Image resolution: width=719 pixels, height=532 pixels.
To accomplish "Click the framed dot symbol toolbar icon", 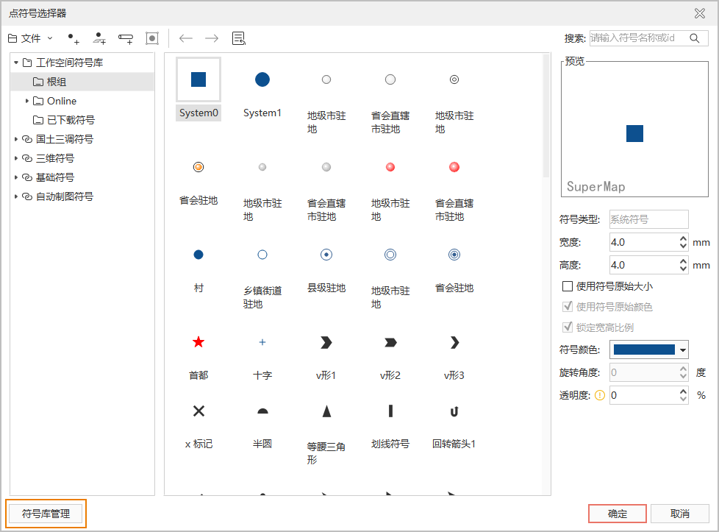I will 152,38.
